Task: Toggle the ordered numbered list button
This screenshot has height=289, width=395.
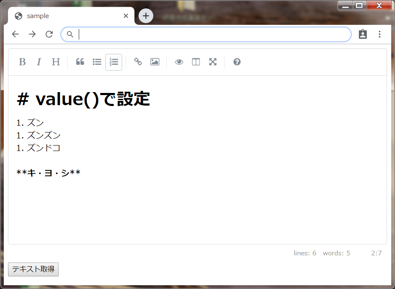Action: [114, 62]
